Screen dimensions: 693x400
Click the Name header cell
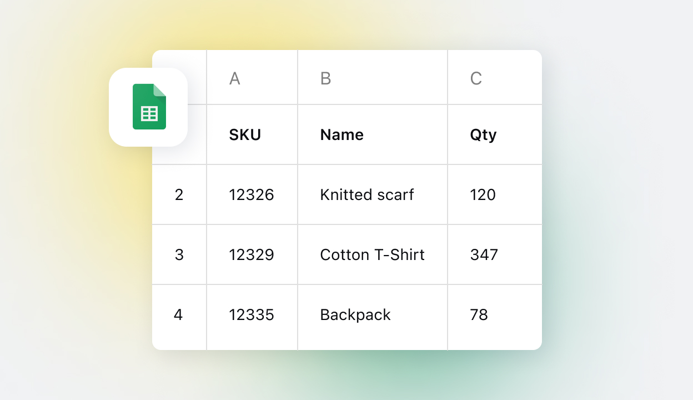(372, 134)
